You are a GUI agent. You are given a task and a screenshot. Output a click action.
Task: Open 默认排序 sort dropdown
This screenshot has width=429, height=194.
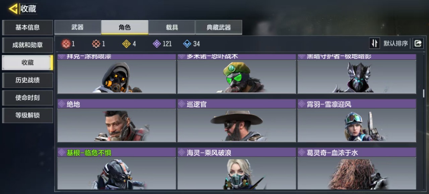coord(395,44)
